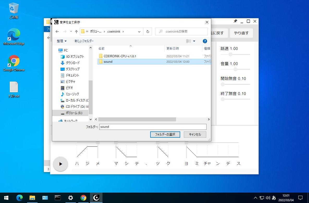This screenshot has height=203, width=309.
Task: Open Command Prompt from the taskbar
Action: [58, 198]
